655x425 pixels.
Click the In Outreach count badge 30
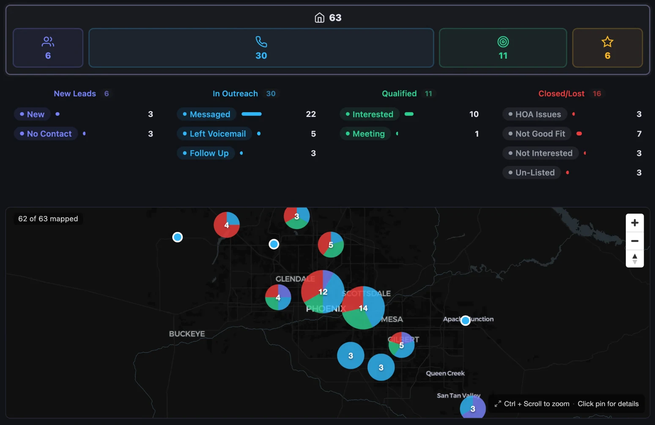coord(271,94)
